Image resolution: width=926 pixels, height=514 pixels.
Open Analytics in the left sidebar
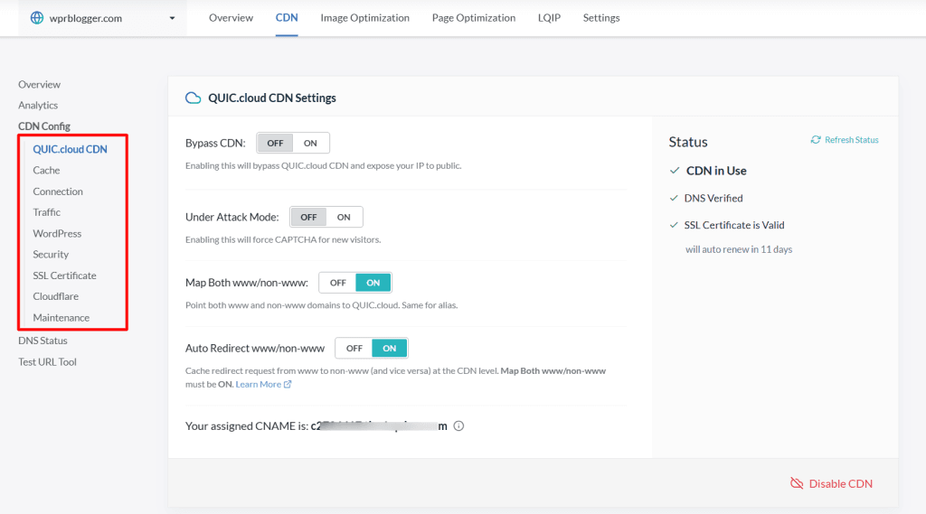point(38,105)
